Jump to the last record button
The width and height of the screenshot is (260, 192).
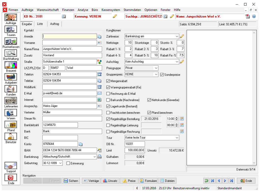tap(232, 181)
